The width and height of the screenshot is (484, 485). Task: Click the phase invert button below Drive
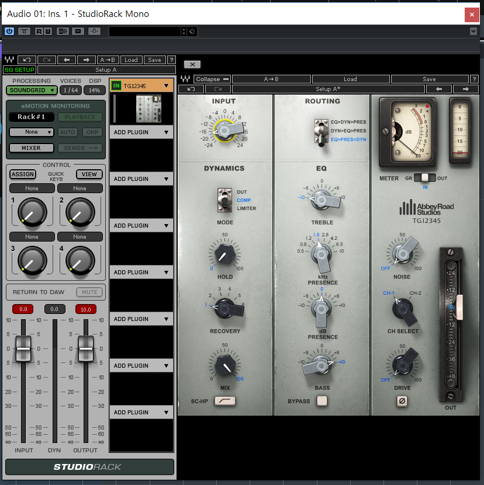click(x=402, y=400)
